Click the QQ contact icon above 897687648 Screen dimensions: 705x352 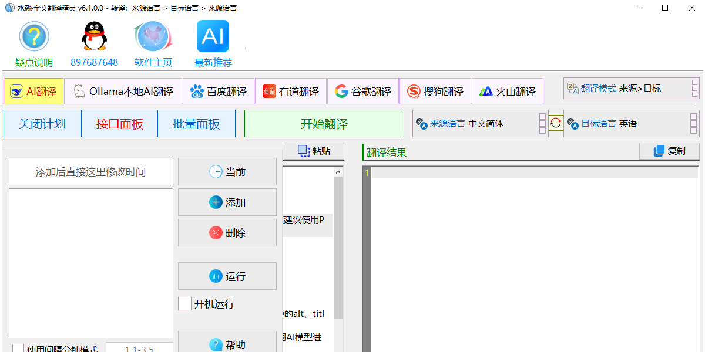click(x=94, y=36)
